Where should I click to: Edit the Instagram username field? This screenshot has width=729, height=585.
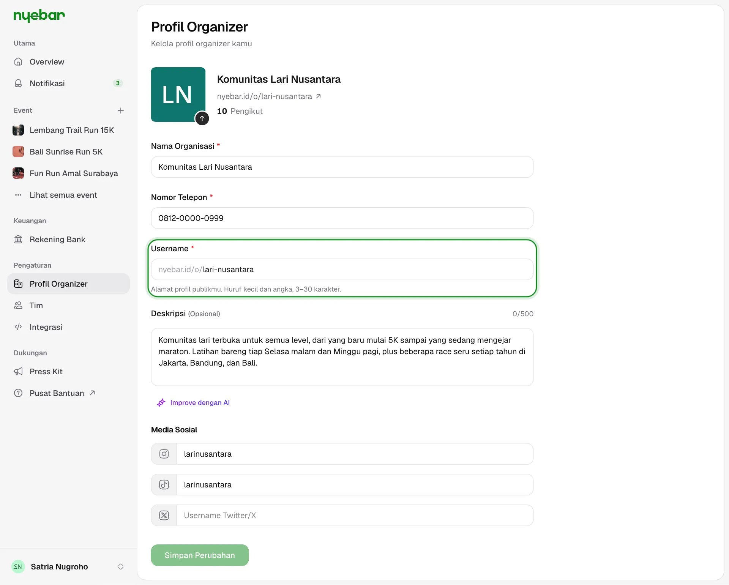click(x=355, y=454)
